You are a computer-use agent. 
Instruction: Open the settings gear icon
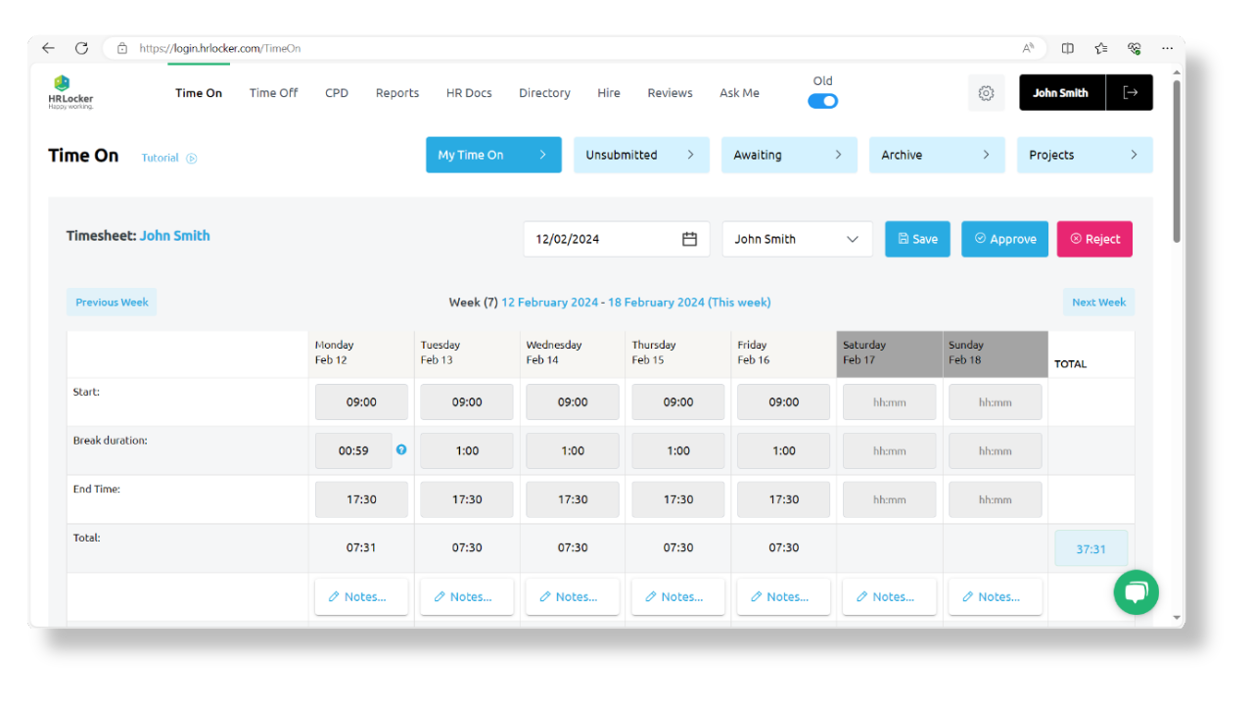coord(986,92)
